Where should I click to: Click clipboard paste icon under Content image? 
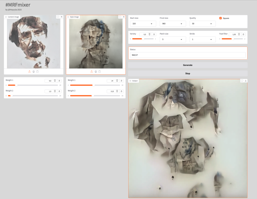(x=37, y=72)
